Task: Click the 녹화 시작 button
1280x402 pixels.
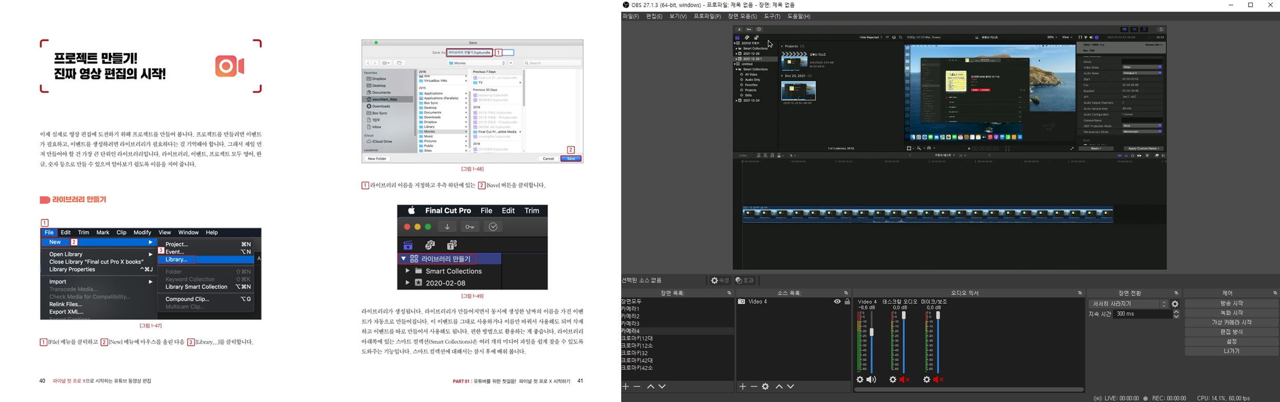Action: [x=1232, y=313]
